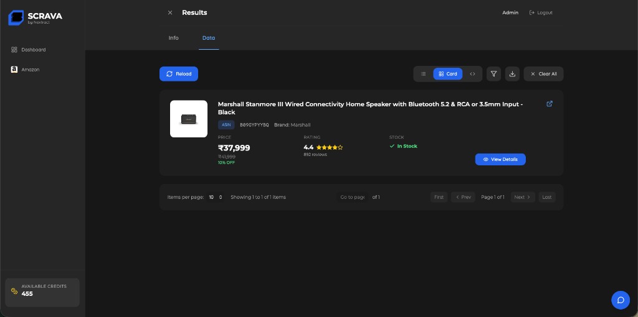Click Showing 1 to 1 of 1 items
The width and height of the screenshot is (638, 317).
[x=258, y=197]
